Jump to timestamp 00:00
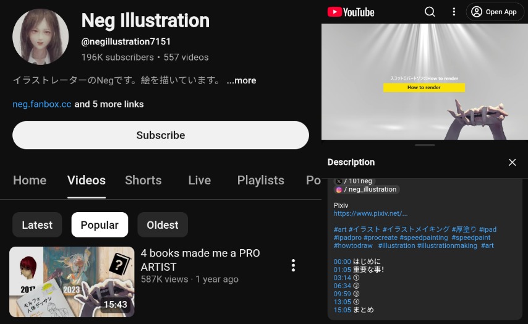The image size is (528, 324). pos(342,262)
